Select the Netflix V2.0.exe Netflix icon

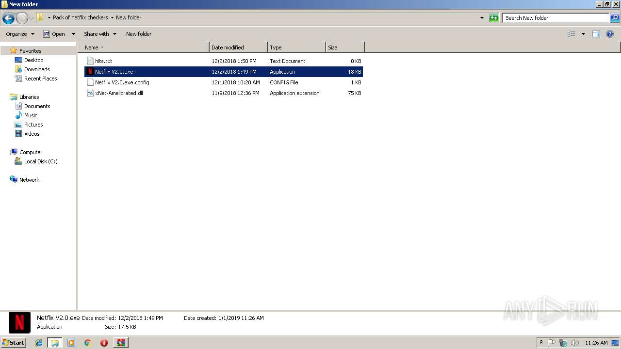(90, 72)
